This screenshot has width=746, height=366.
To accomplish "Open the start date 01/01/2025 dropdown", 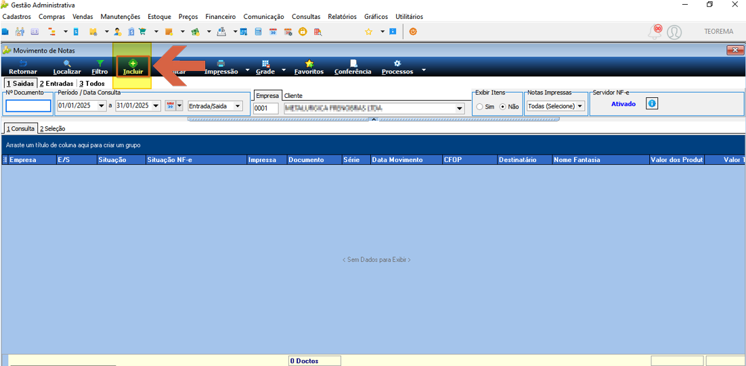I will coord(101,106).
